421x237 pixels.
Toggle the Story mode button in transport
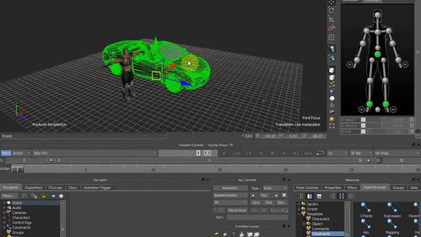pyautogui.click(x=6, y=153)
